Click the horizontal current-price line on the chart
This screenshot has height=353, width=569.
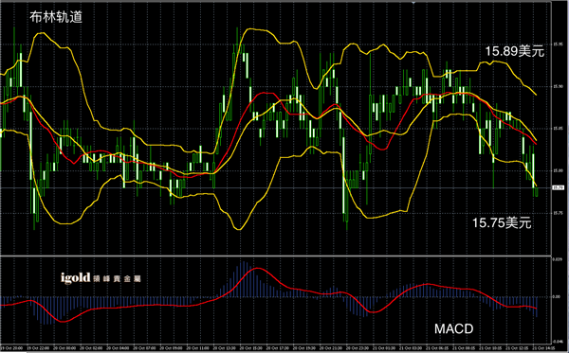coord(276,188)
